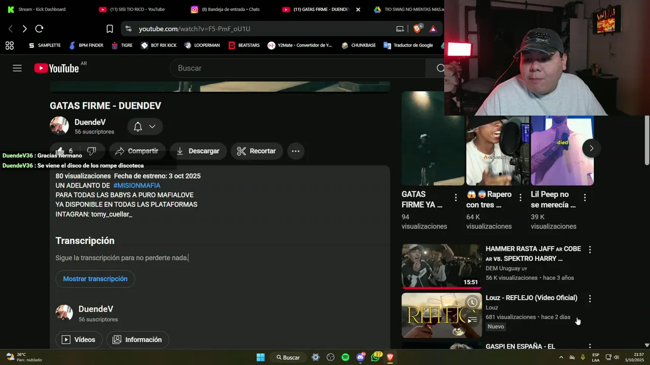Go to the YouTube home logo
The image size is (650, 365).
(56, 68)
